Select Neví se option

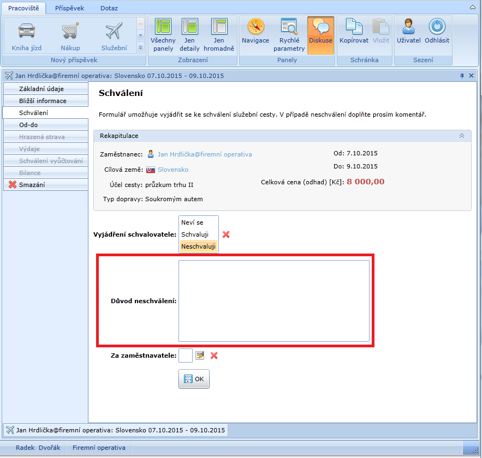(192, 222)
